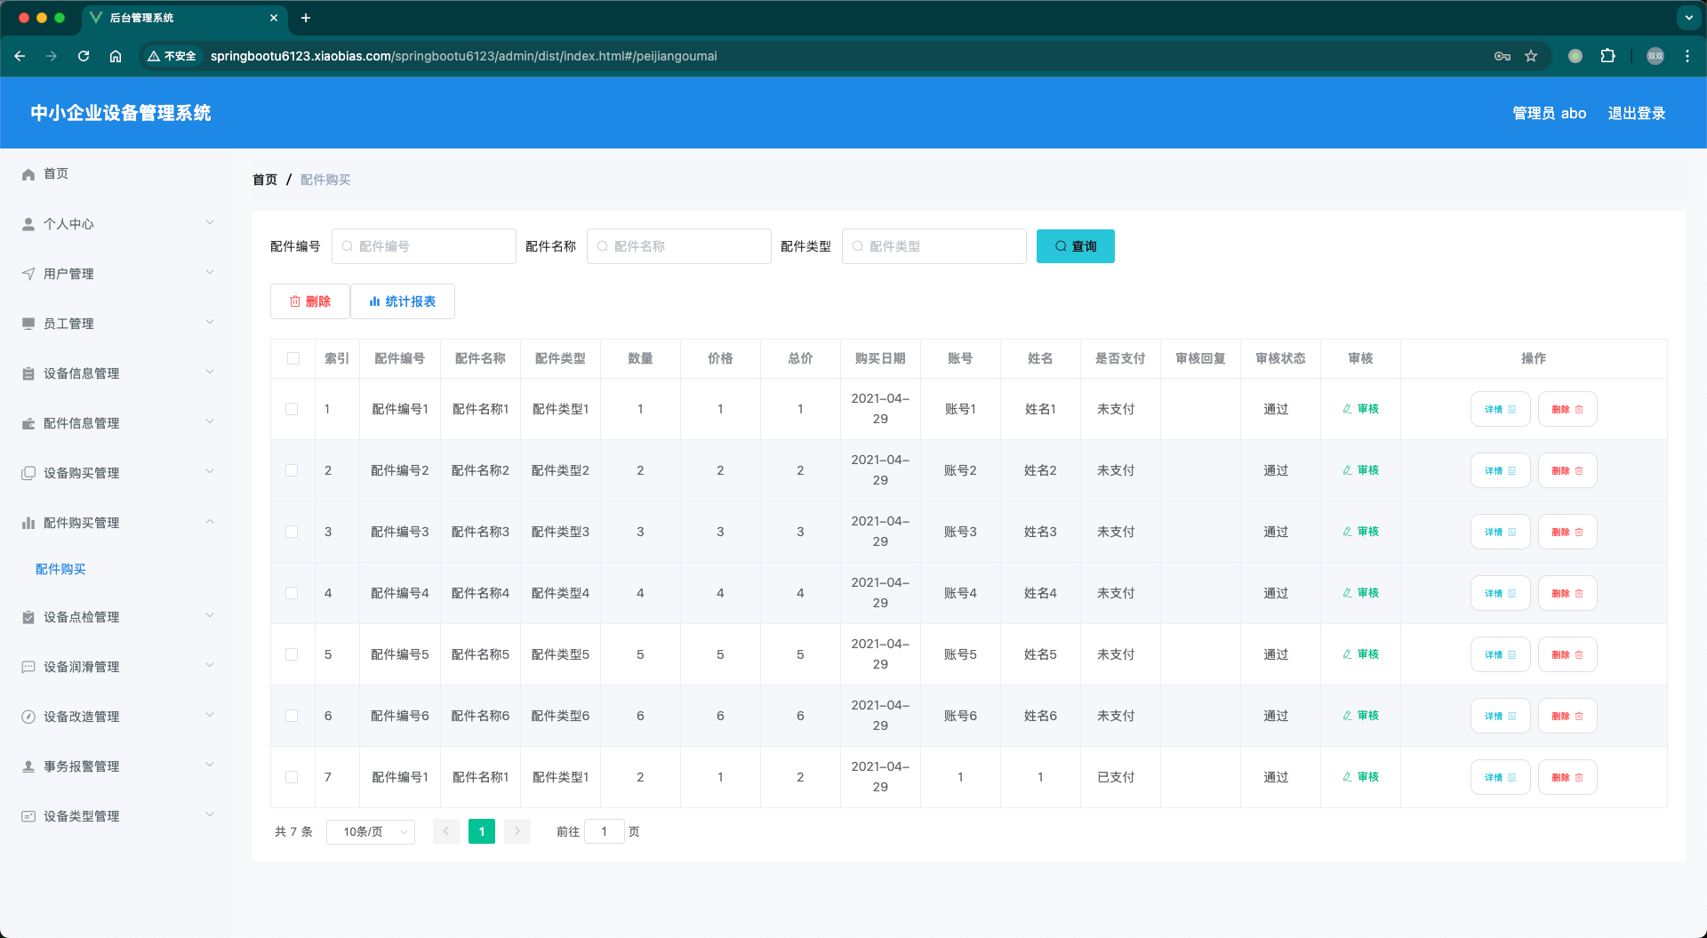Check the checkbox for row 账号6
The image size is (1707, 938).
point(292,716)
